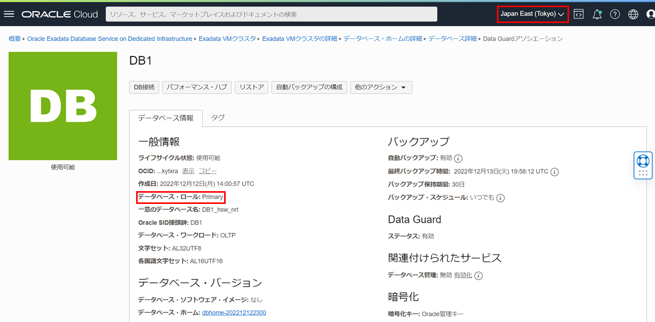The image size is (655, 322).
Task: Expand the Japan East (Tokyo) region selector
Action: 532,14
